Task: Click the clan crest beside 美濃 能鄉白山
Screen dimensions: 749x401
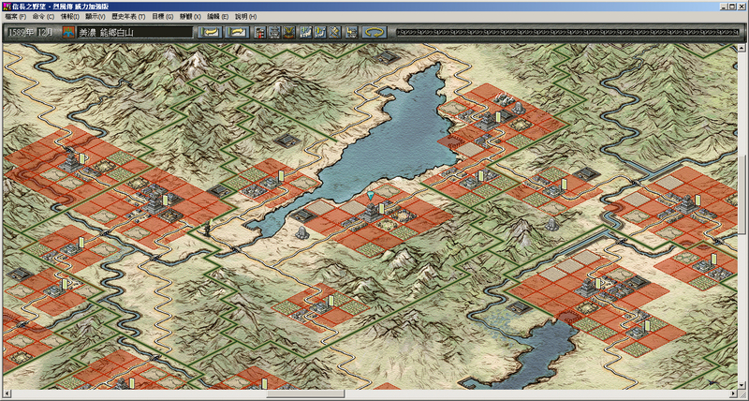Action: pos(69,33)
